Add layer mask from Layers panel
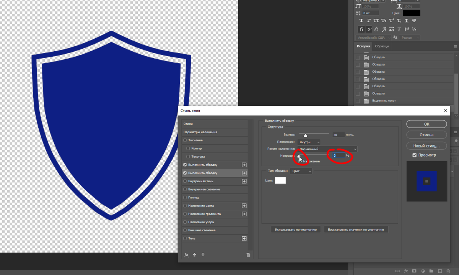This screenshot has height=275, width=459. [x=414, y=271]
